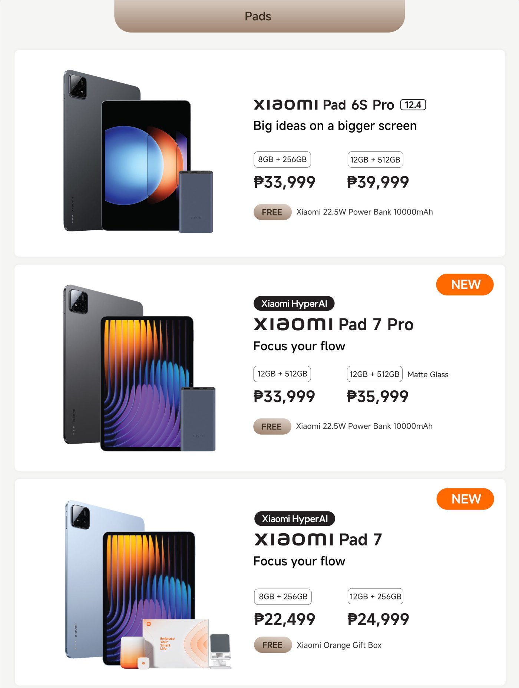The image size is (519, 688).
Task: Open the Xiaomi Pad 6S Pro product image
Action: click(x=138, y=151)
